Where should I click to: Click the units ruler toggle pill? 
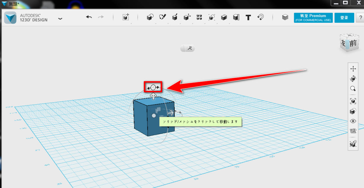tap(187, 48)
